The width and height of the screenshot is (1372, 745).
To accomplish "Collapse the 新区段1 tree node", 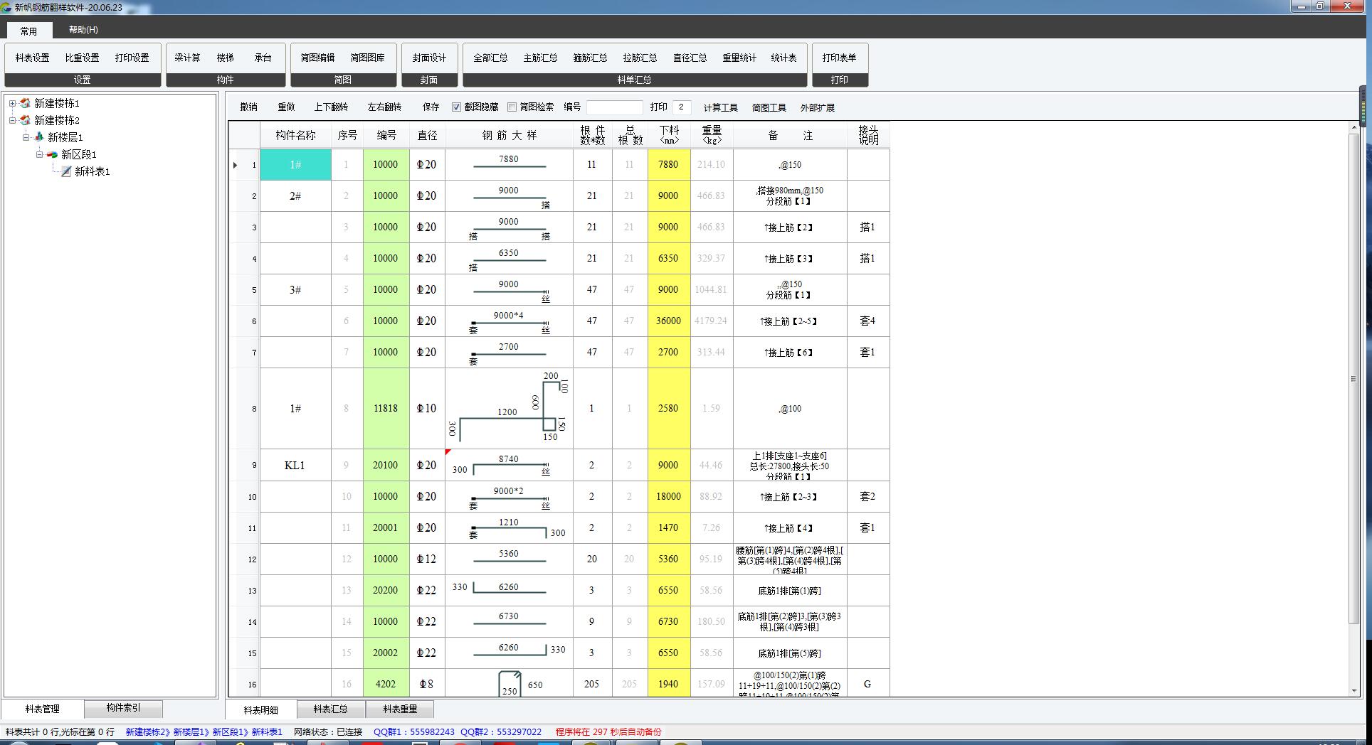I will (x=39, y=154).
